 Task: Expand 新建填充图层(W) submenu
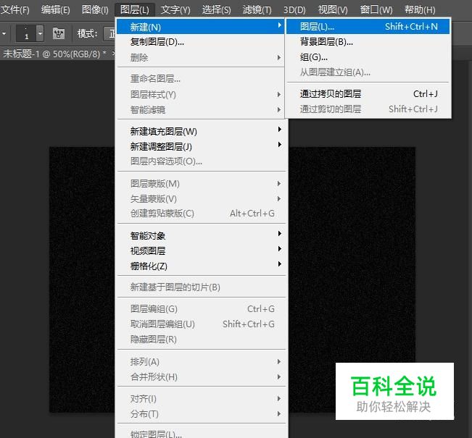point(201,131)
